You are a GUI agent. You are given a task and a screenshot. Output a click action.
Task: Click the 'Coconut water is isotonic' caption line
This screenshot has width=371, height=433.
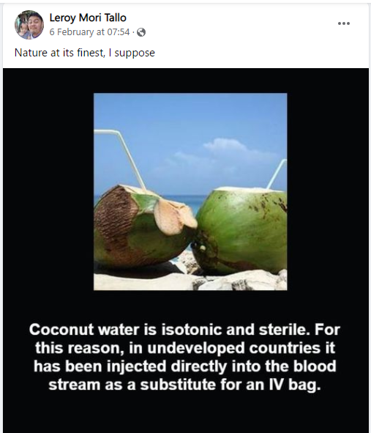(x=184, y=330)
